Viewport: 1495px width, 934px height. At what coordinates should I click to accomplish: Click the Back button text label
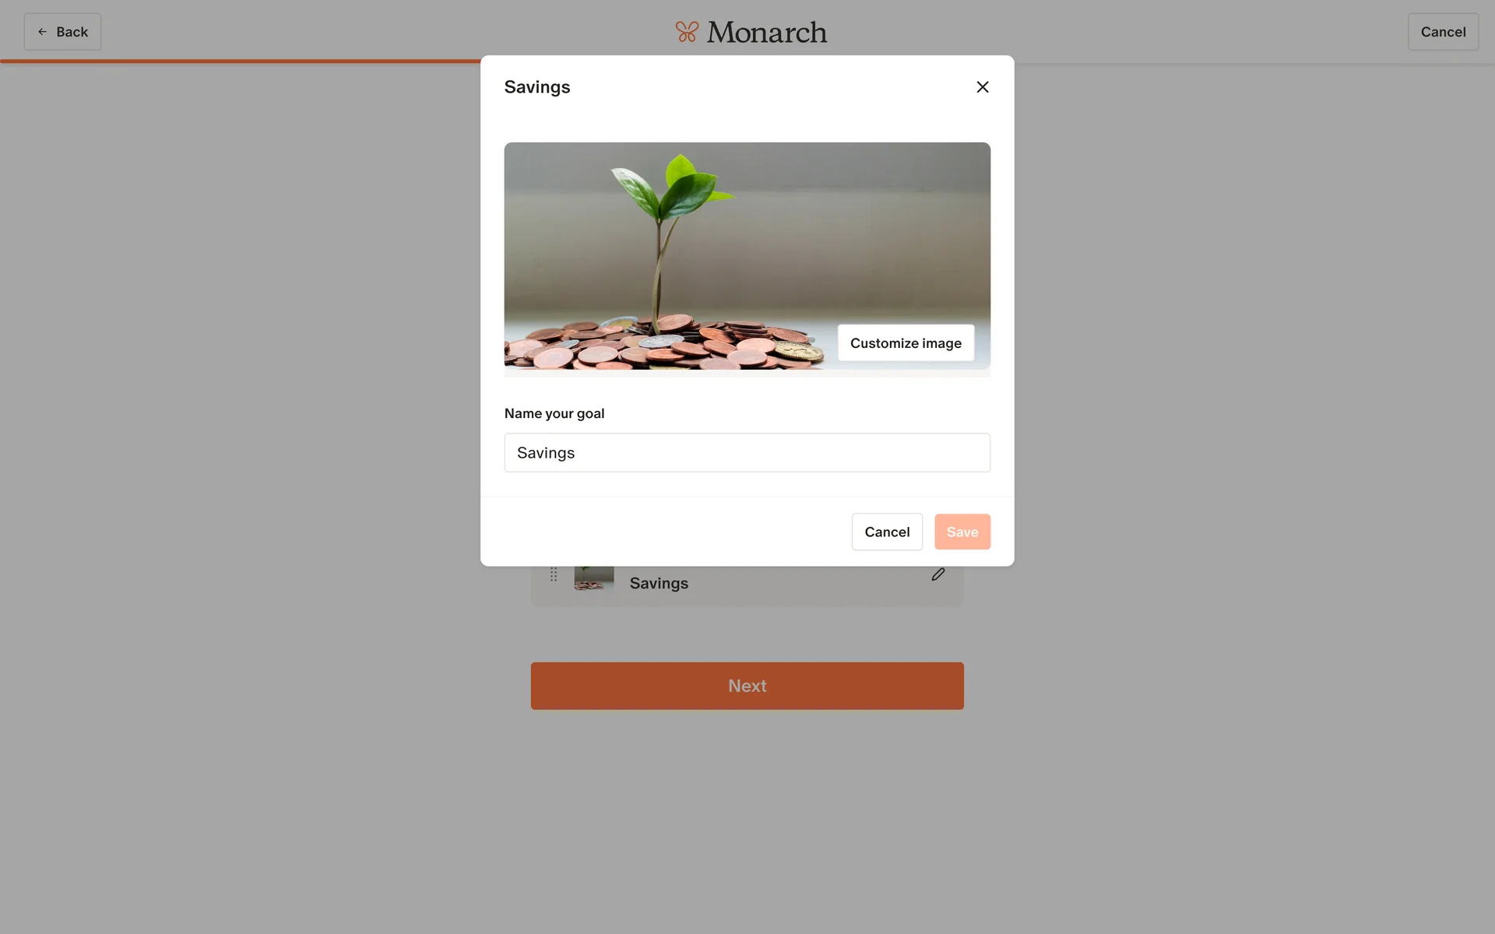(x=72, y=32)
